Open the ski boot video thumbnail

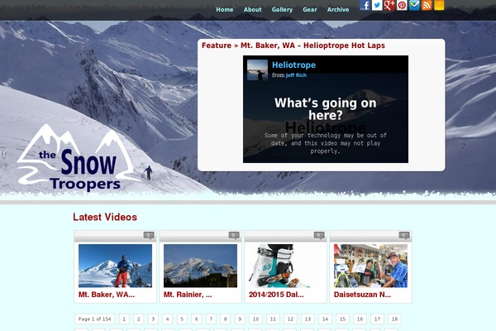(x=285, y=266)
